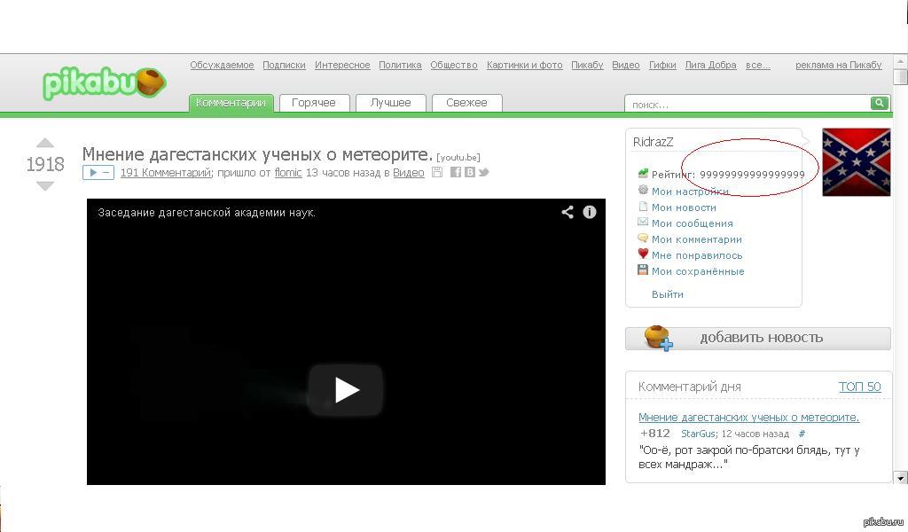Image resolution: width=908 pixels, height=532 pixels.
Task: Share the post on Twitter
Action: (x=483, y=172)
